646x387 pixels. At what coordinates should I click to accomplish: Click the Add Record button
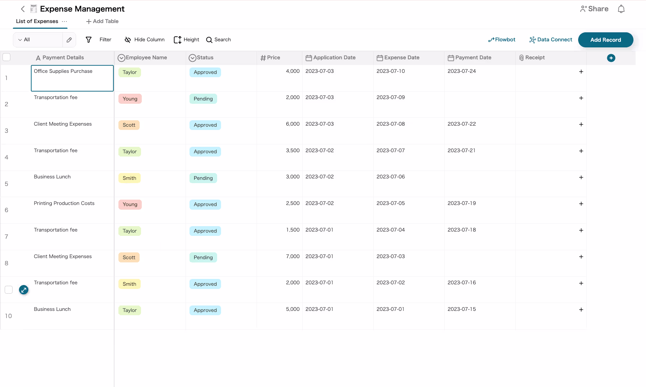click(x=605, y=39)
